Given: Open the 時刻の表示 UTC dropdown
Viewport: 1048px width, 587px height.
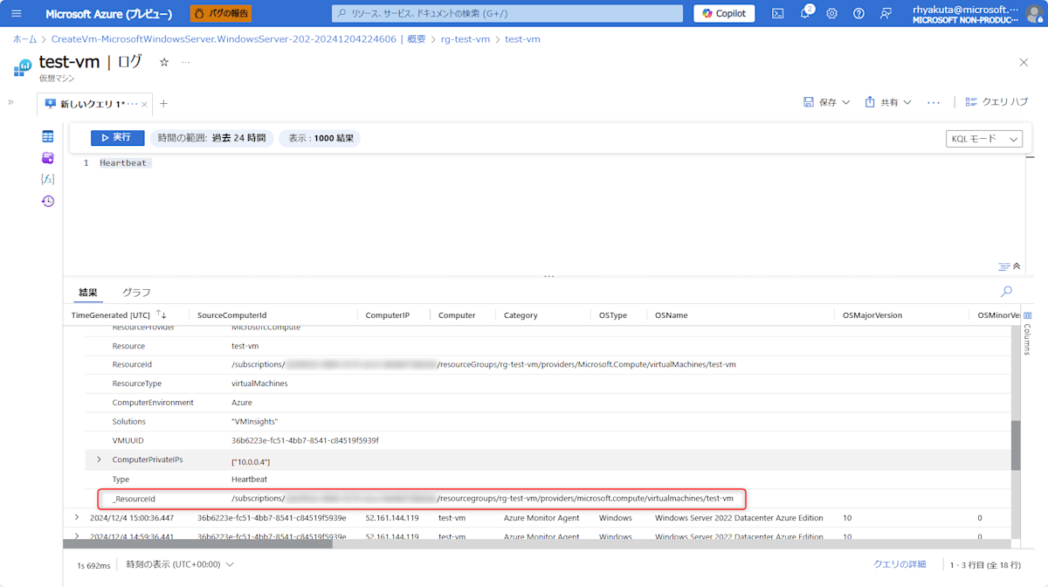Looking at the screenshot, I should [x=180, y=564].
